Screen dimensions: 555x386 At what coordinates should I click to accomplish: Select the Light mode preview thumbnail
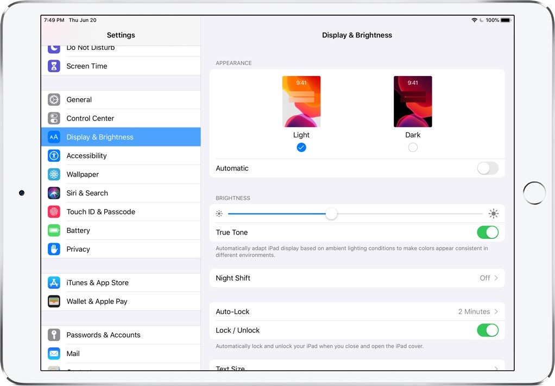tap(301, 102)
